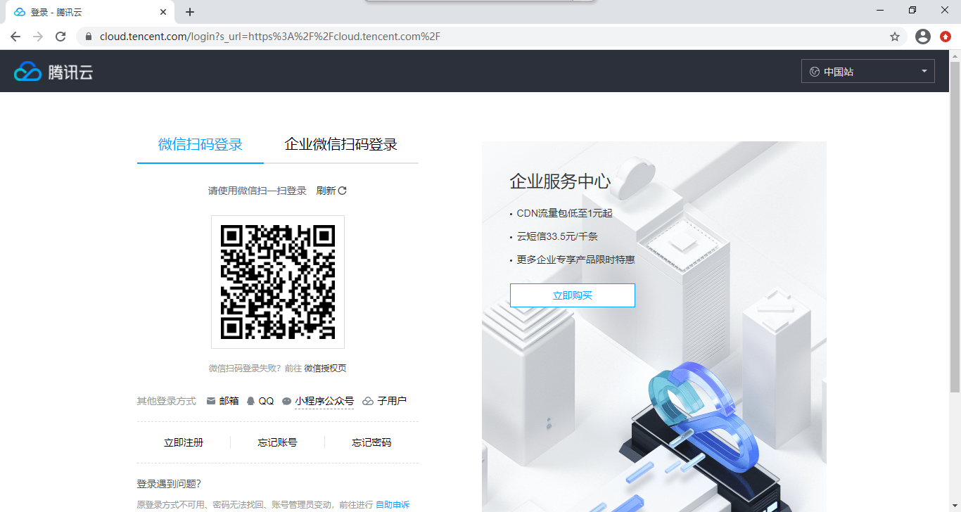Viewport: 961px width, 512px height.
Task: Click the WeChat login QR code
Action: click(x=277, y=281)
